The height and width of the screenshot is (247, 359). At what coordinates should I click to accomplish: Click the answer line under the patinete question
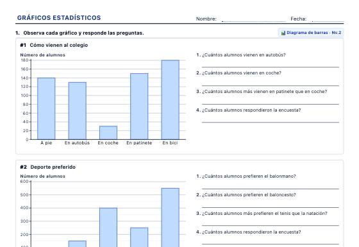tap(271, 104)
